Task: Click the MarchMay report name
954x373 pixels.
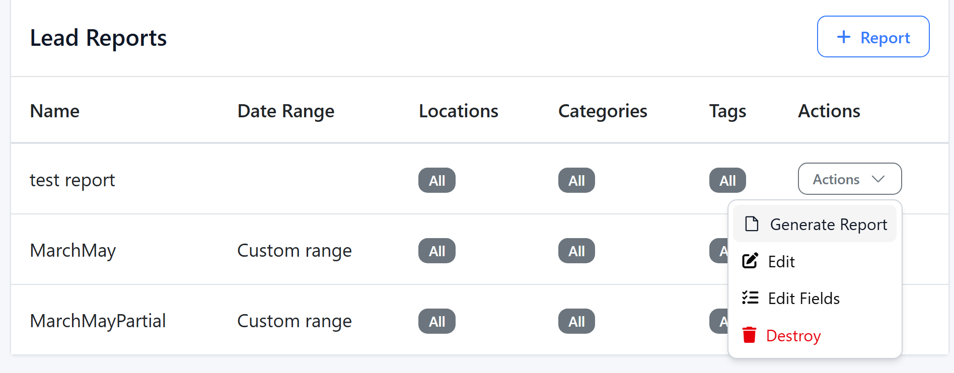Action: coord(73,251)
